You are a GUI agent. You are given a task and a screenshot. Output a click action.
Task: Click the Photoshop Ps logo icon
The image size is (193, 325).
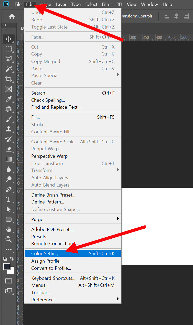(6, 4)
